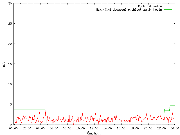
Task: Click the 'Maximální dosazená rychlost za 24 hodin' legend label
Action: (x=129, y=10)
